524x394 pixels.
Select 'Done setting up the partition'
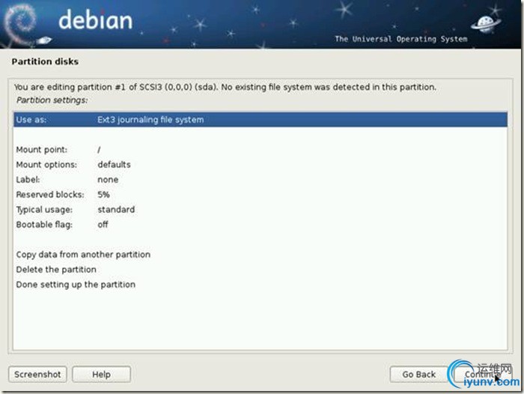[261, 285]
